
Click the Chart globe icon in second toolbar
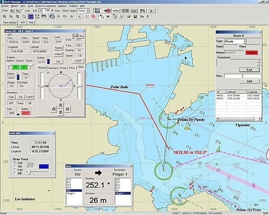pos(52,17)
